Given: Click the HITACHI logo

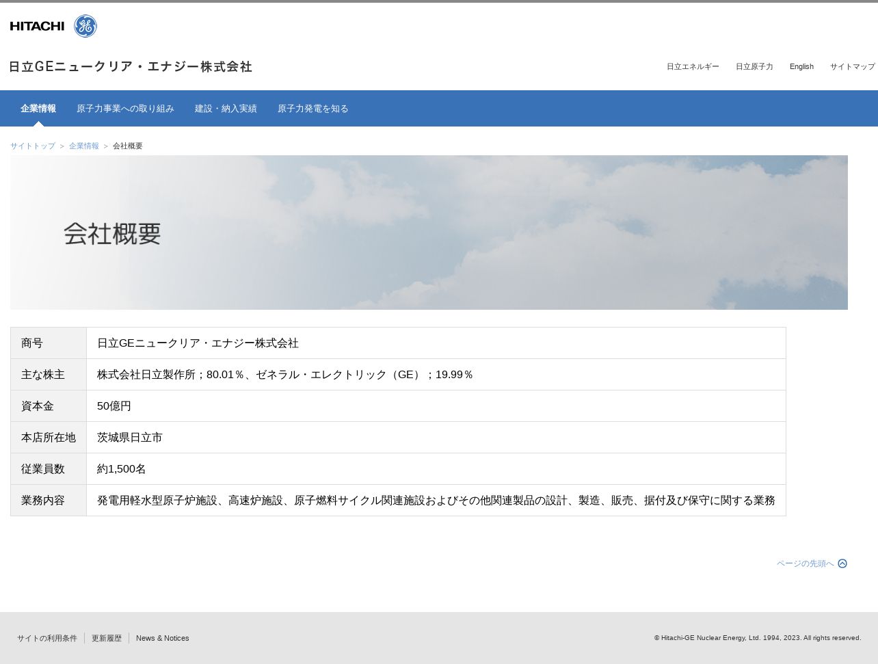Looking at the screenshot, I should [x=37, y=26].
